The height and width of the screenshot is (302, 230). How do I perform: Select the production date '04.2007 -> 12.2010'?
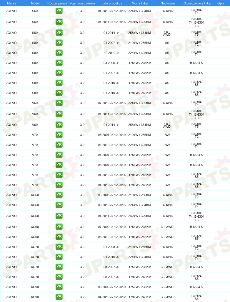(x=112, y=155)
